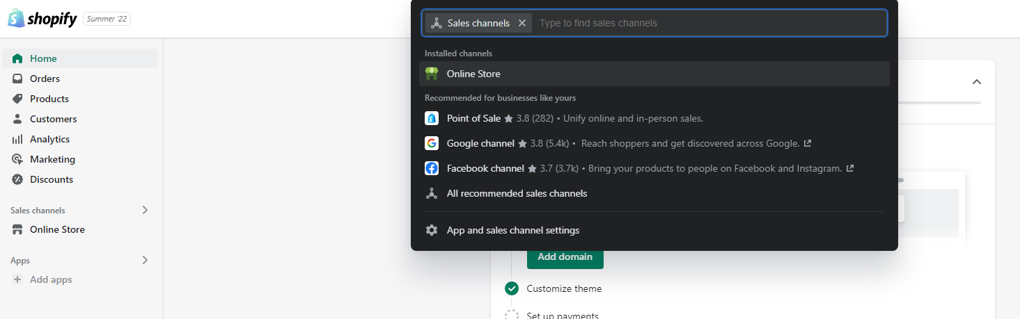Remove the Sales channels search filter
1020x319 pixels.
click(x=522, y=23)
